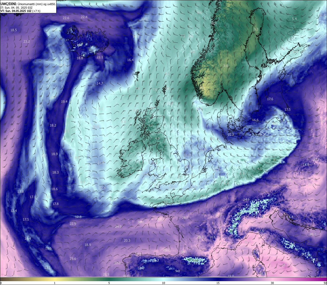Click the map value 18.6
Viewport: 327px width, 285px height.
[54, 189]
